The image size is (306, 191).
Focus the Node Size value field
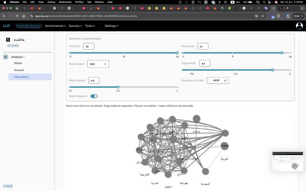[x=203, y=46]
